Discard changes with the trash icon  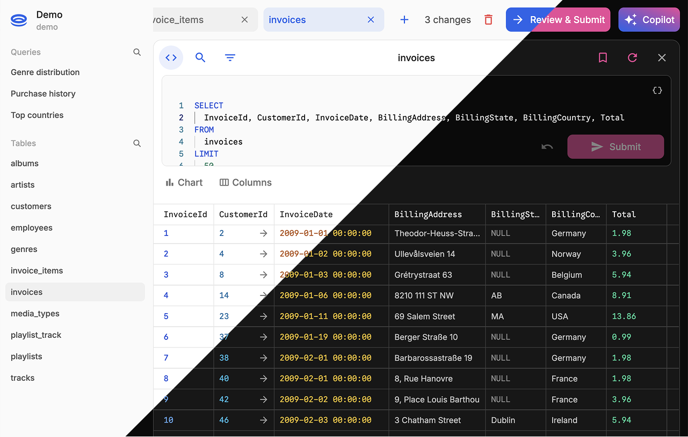pos(488,20)
